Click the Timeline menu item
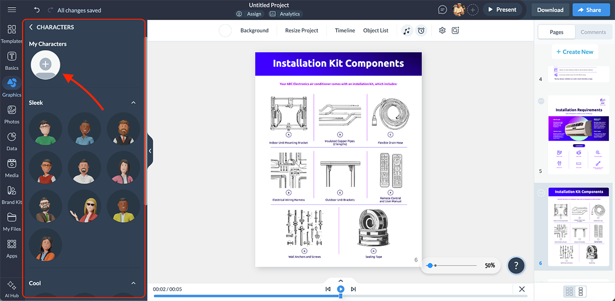 344,31
